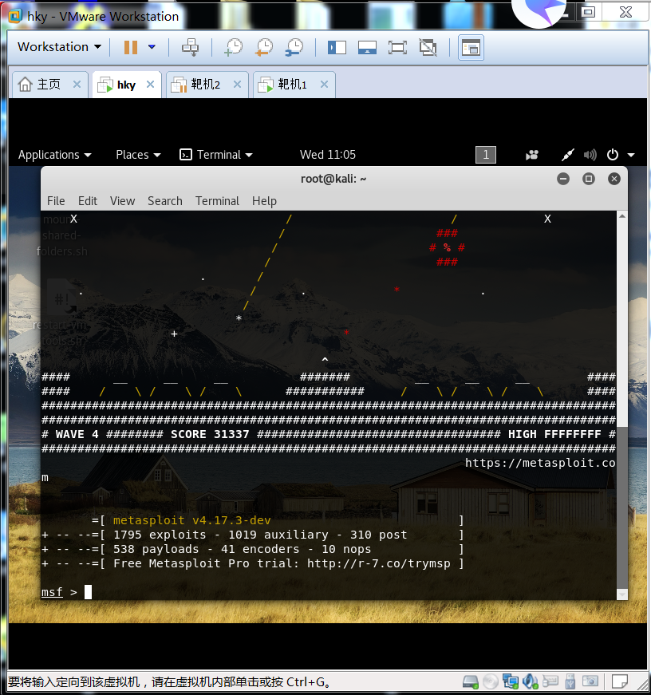Maximize the root@kali terminal window

589,179
